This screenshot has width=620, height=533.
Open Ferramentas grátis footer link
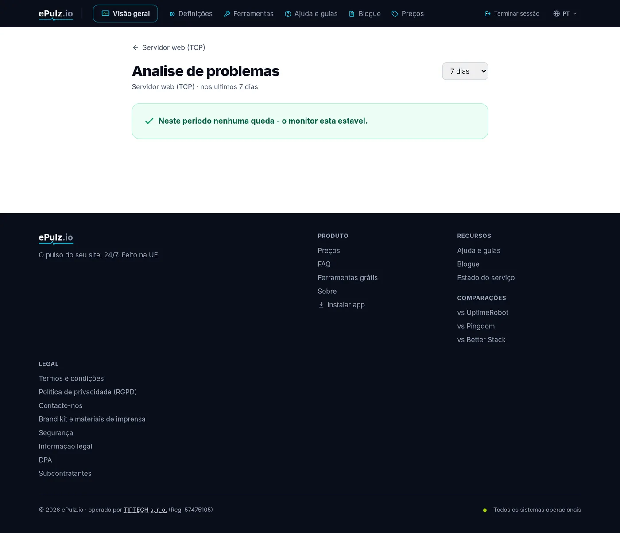point(348,278)
